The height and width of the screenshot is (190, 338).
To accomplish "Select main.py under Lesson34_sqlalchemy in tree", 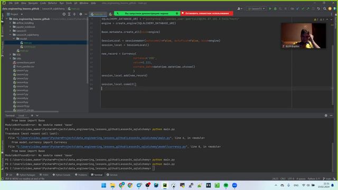I will click(x=24, y=51).
